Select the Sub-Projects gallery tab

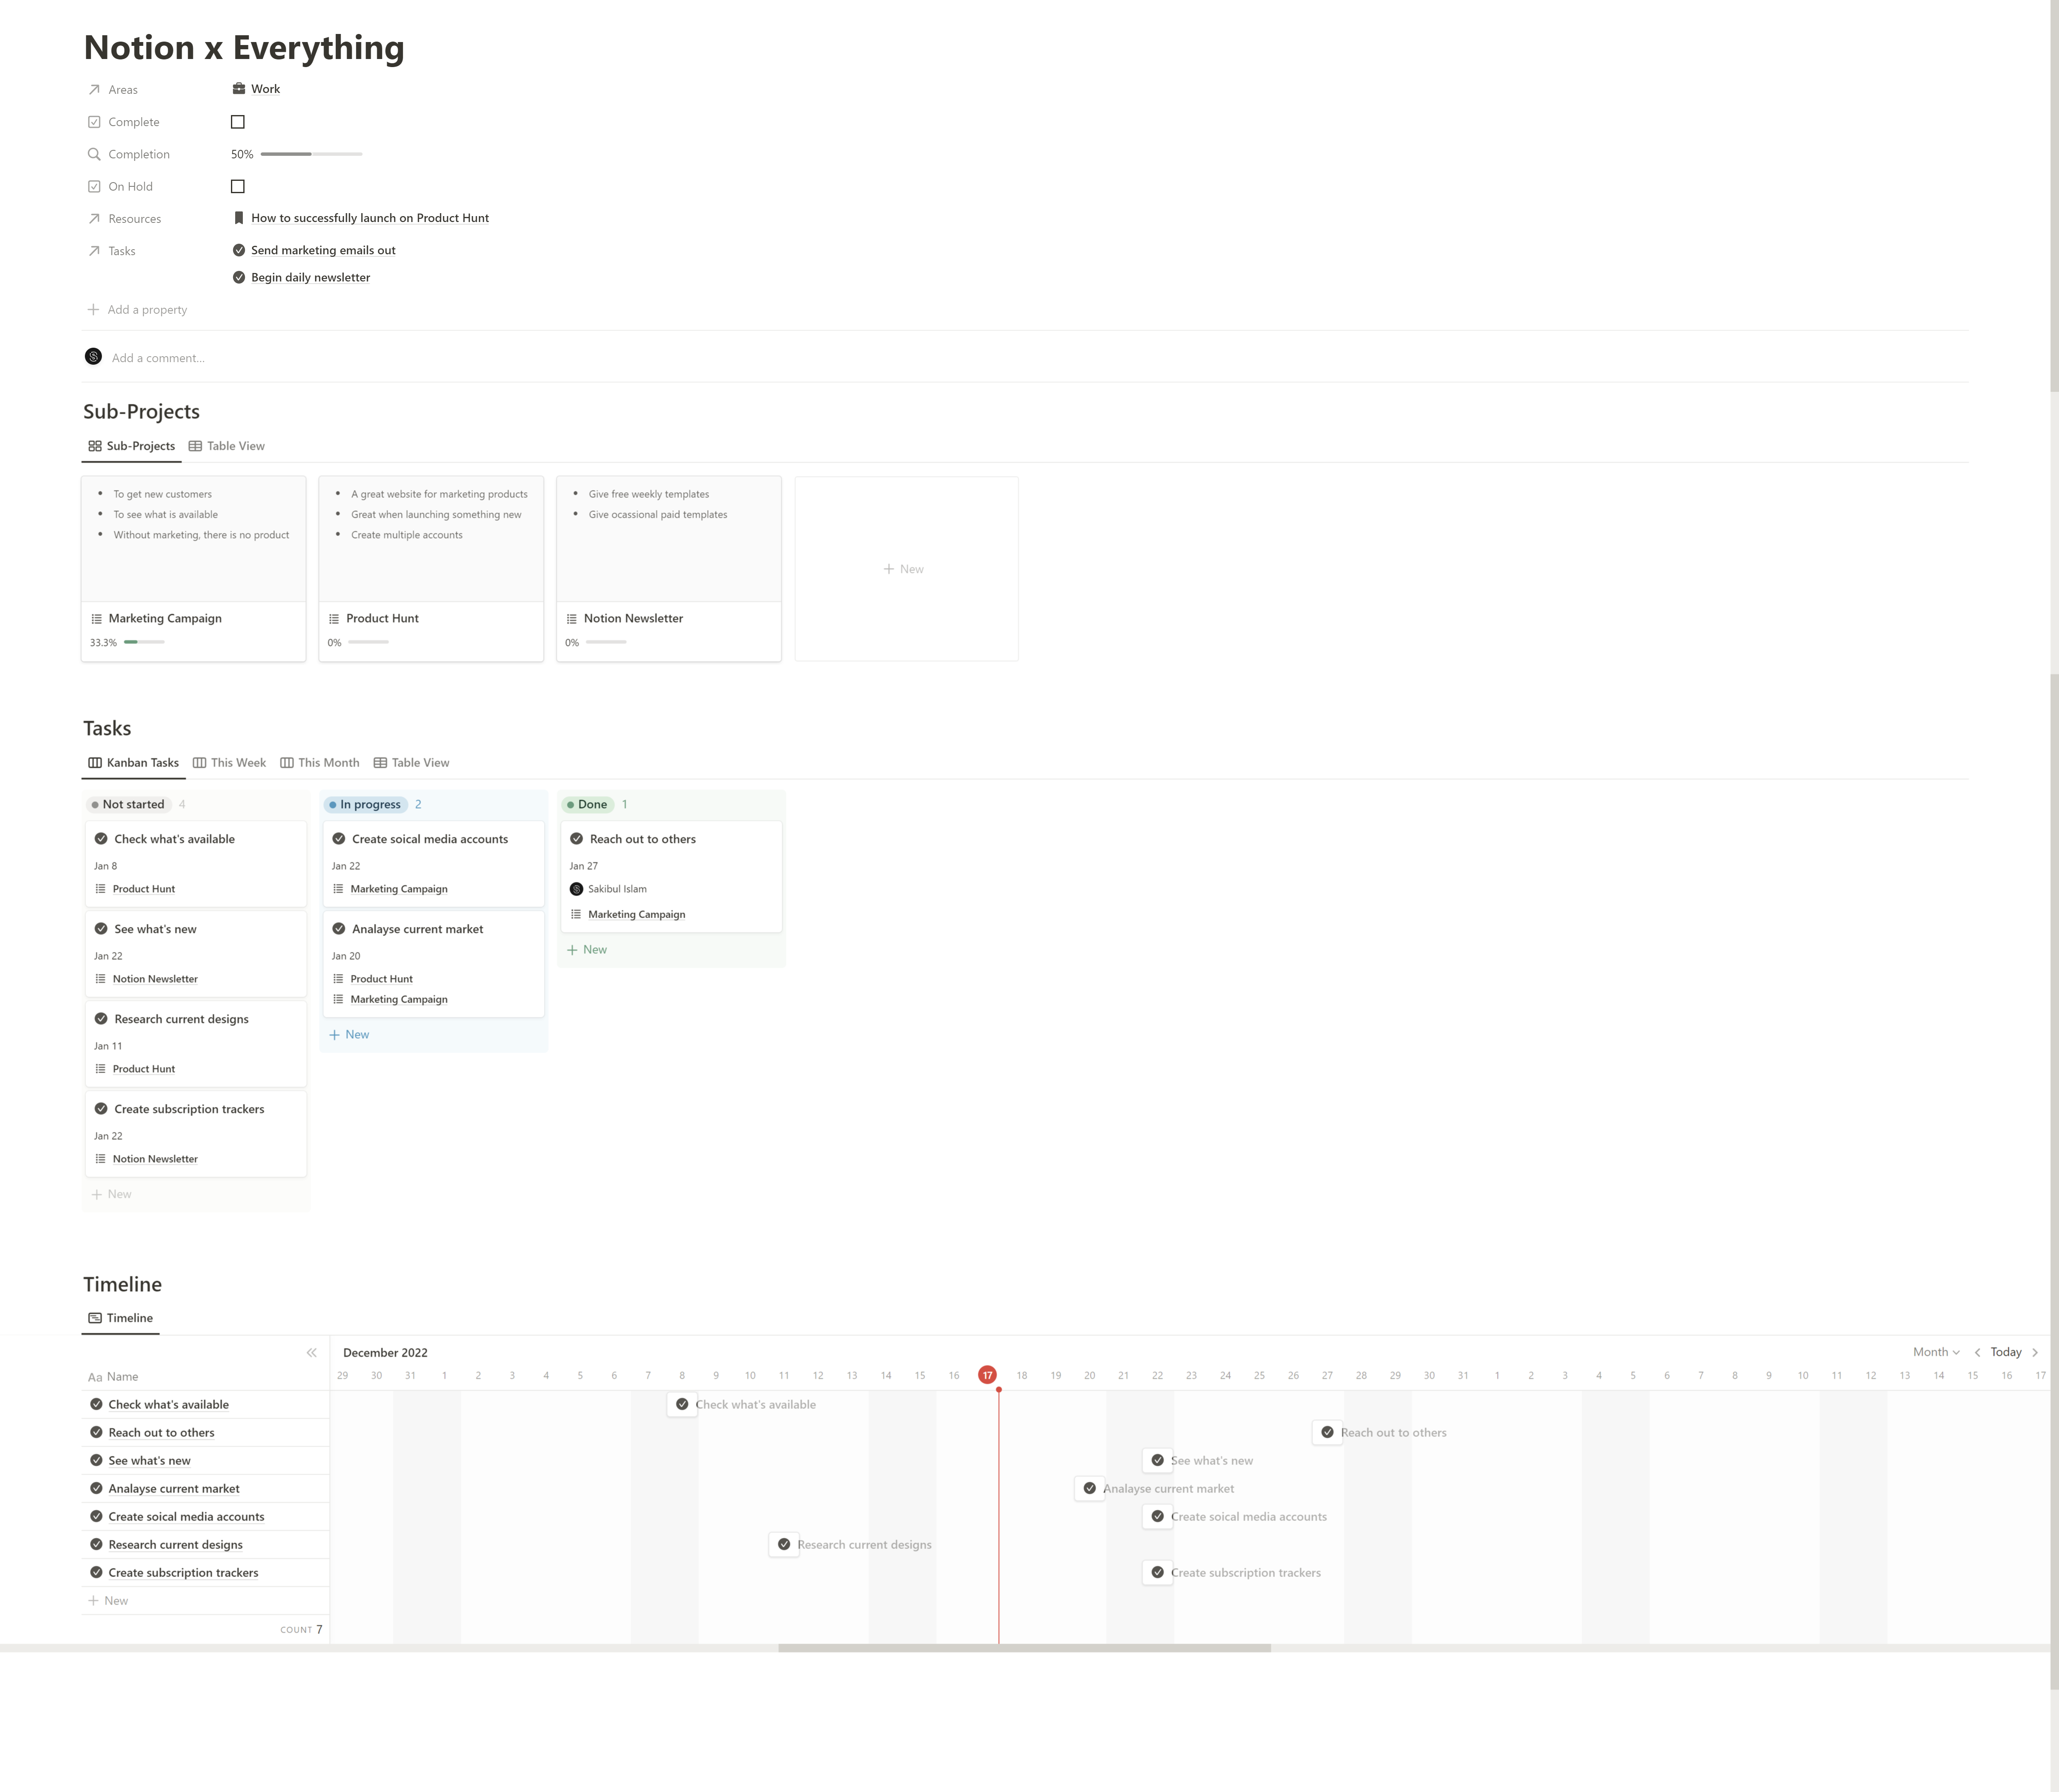pyautogui.click(x=131, y=446)
